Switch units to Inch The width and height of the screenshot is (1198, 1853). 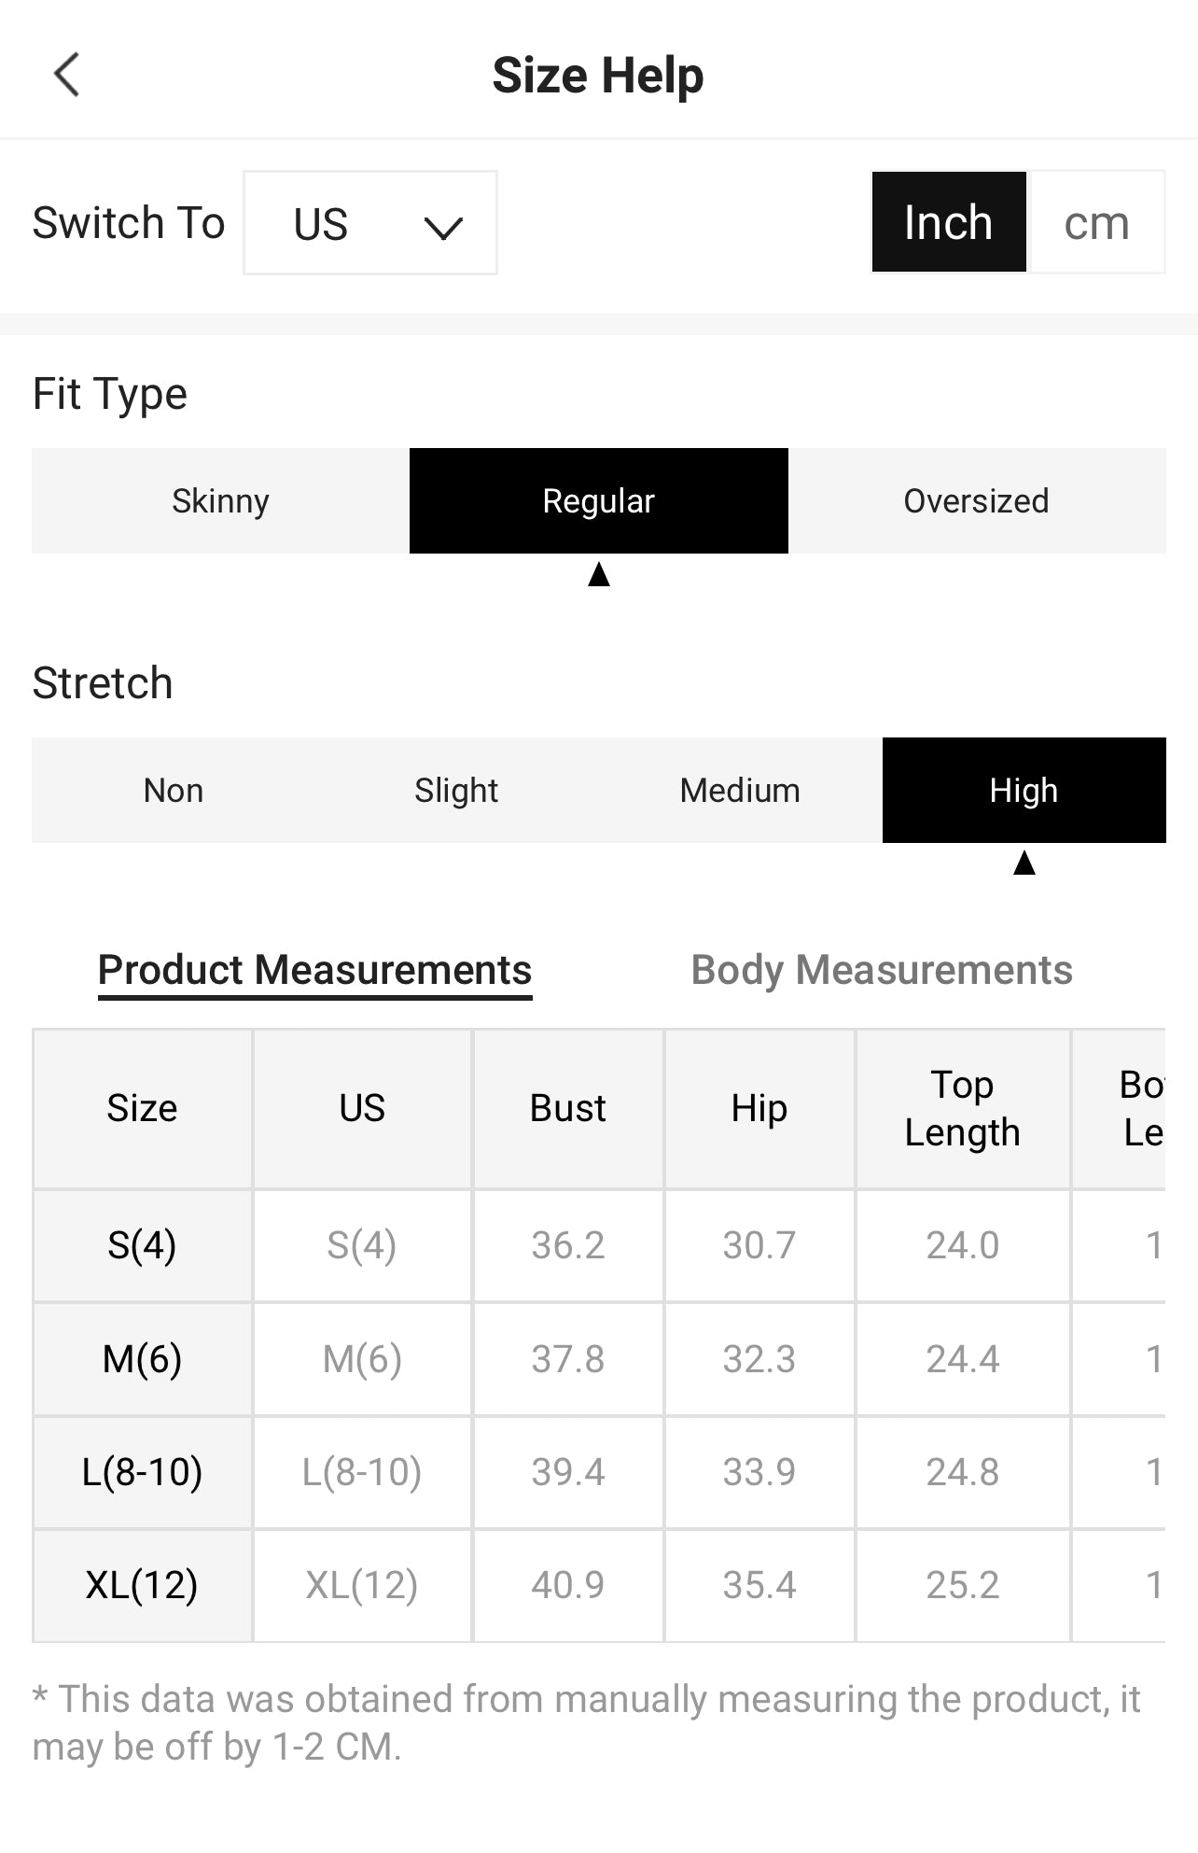(948, 222)
